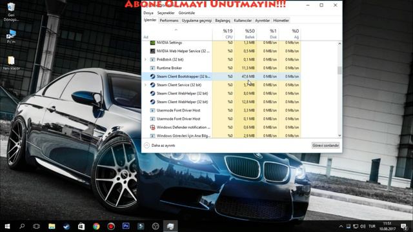Switch to the Kullanıcılar tab
413x232 pixels.
(x=243, y=21)
